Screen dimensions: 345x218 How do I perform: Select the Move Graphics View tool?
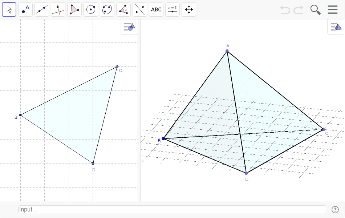[x=189, y=9]
